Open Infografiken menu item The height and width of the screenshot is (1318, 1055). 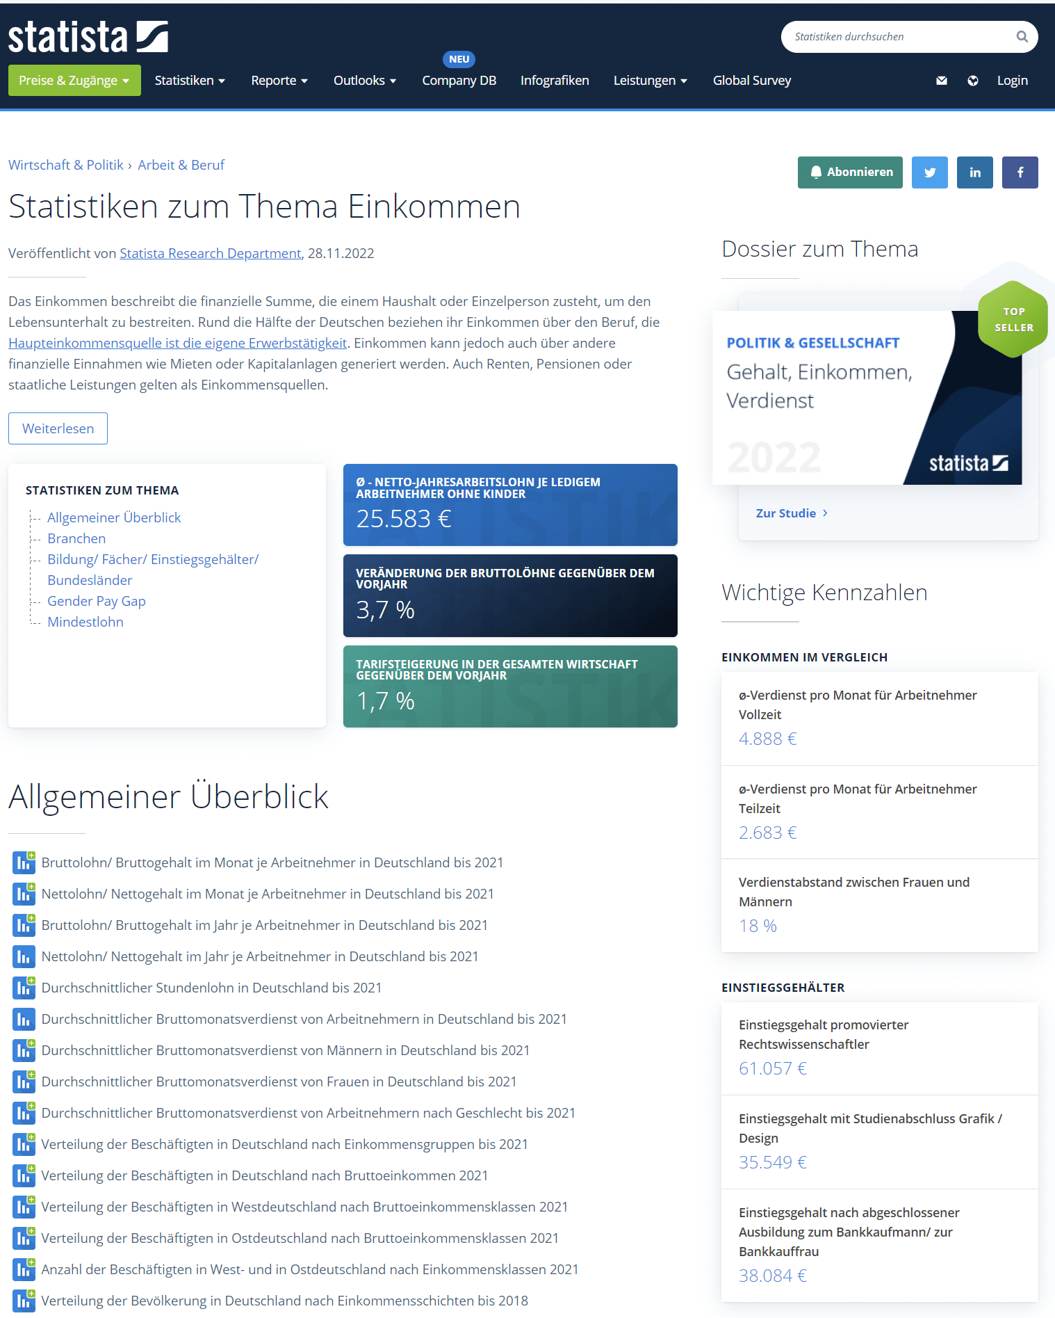(555, 81)
